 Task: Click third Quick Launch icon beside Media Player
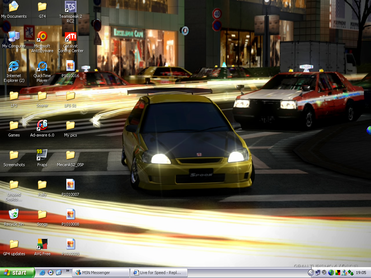click(59, 273)
